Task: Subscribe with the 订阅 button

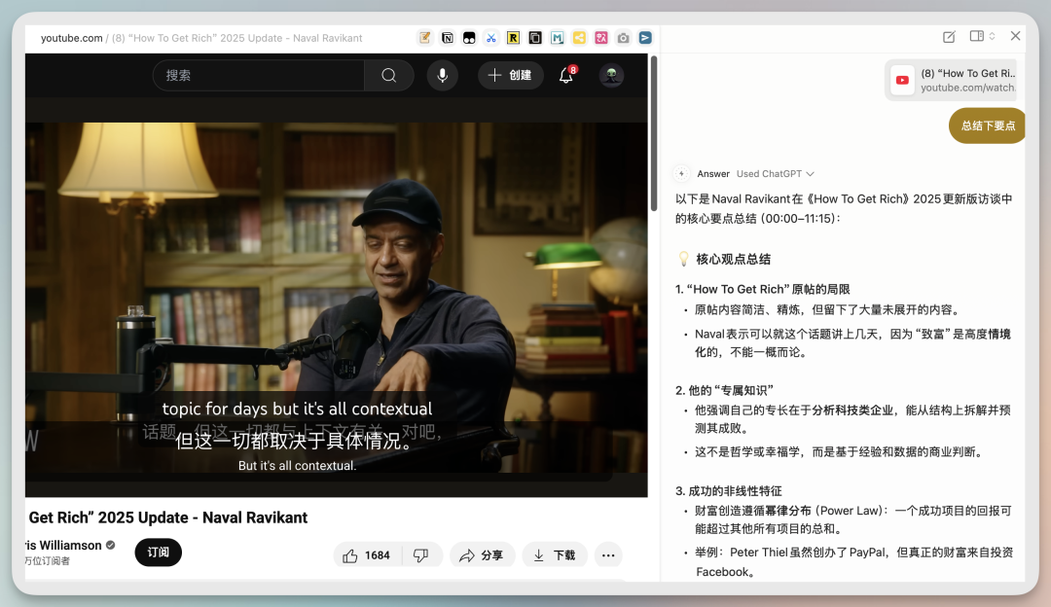Action: coord(158,553)
